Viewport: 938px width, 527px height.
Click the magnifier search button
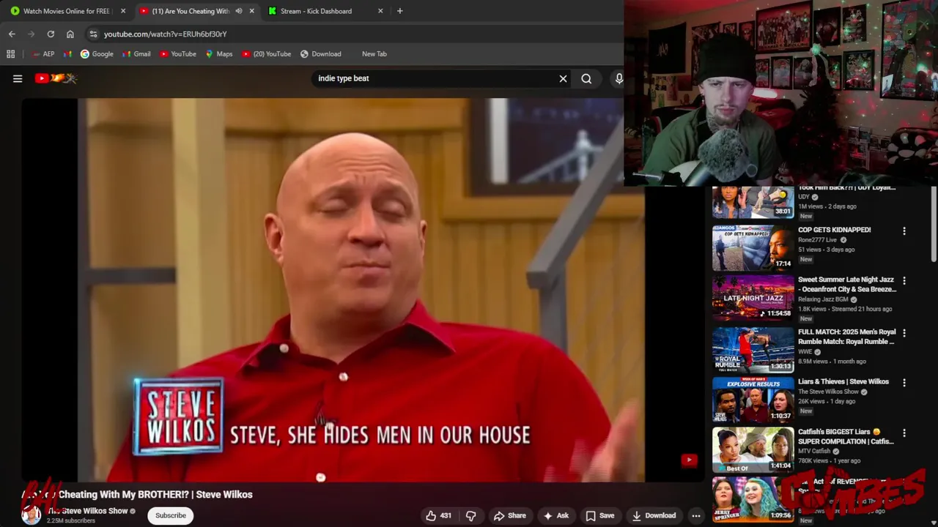[586, 78]
